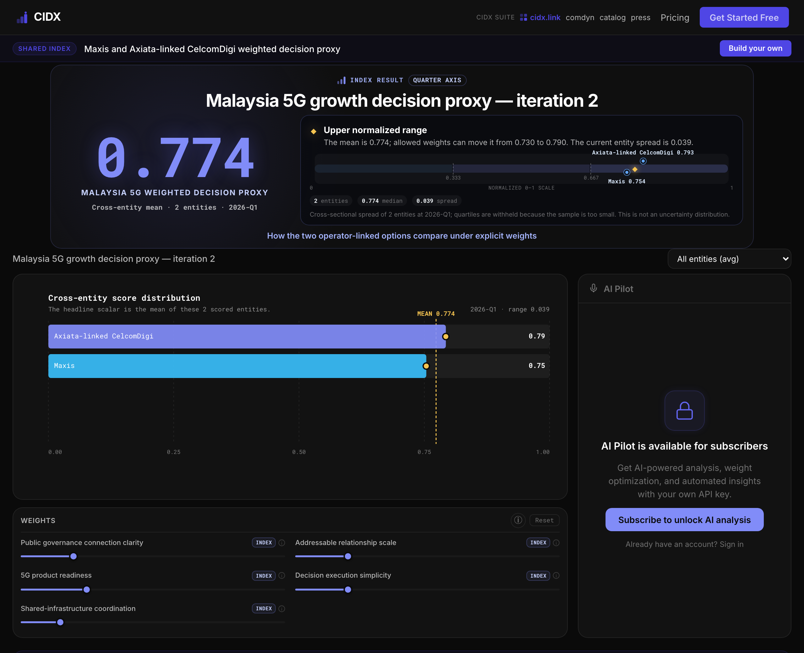Show info for 5G product readiness
The width and height of the screenshot is (804, 653).
(x=282, y=575)
